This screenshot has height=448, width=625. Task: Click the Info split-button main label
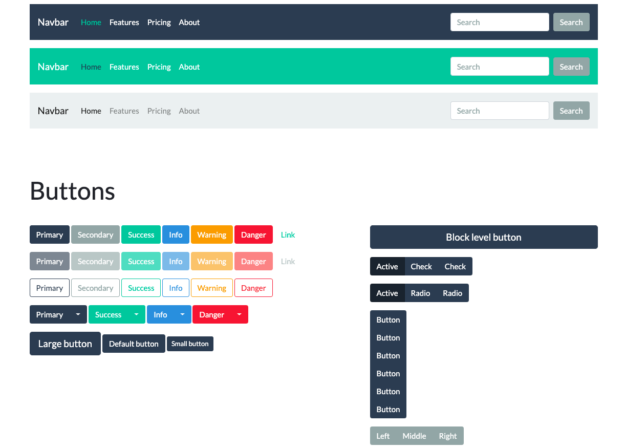160,314
